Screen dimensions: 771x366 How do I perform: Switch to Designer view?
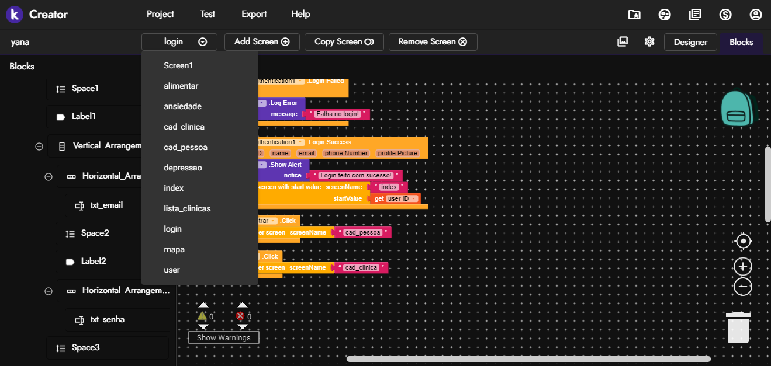point(690,42)
